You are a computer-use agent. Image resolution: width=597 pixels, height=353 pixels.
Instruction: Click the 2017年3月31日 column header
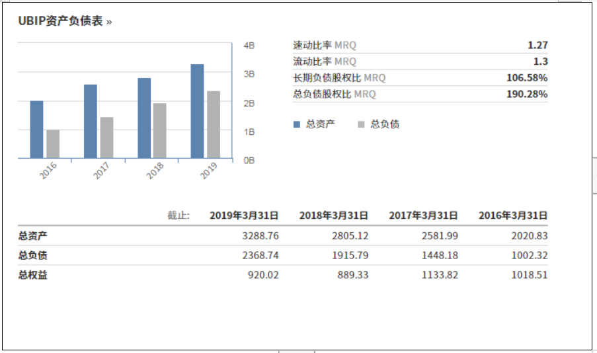[x=423, y=216]
